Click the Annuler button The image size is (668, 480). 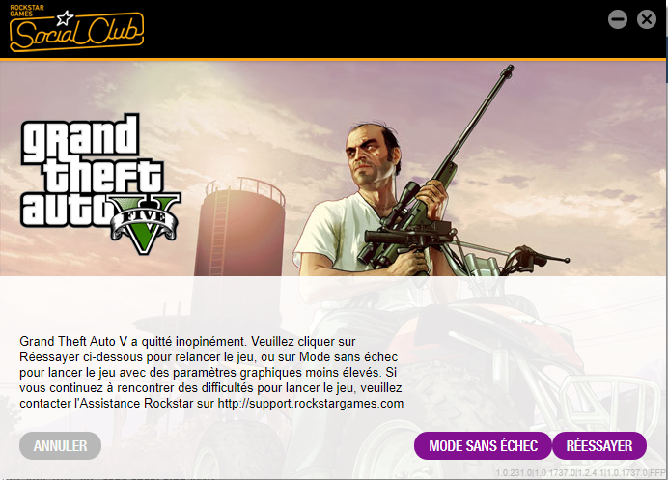click(x=60, y=446)
